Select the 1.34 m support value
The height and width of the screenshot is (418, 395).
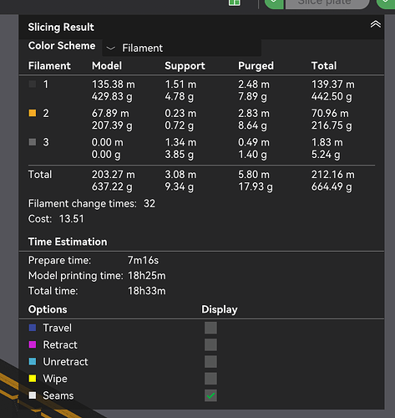[180, 142]
